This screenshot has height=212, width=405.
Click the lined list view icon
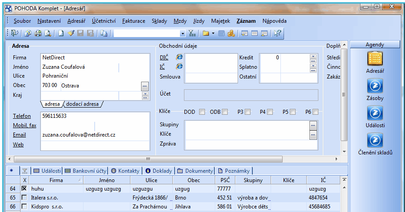[255, 33]
